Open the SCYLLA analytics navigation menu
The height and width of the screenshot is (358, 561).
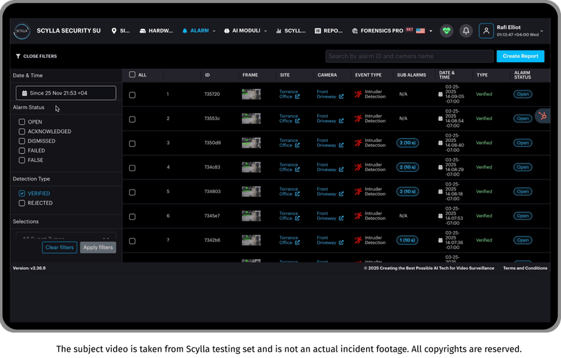click(290, 31)
